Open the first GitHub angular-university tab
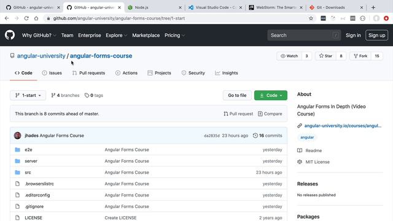This screenshot has height=221, width=393. pos(33,7)
